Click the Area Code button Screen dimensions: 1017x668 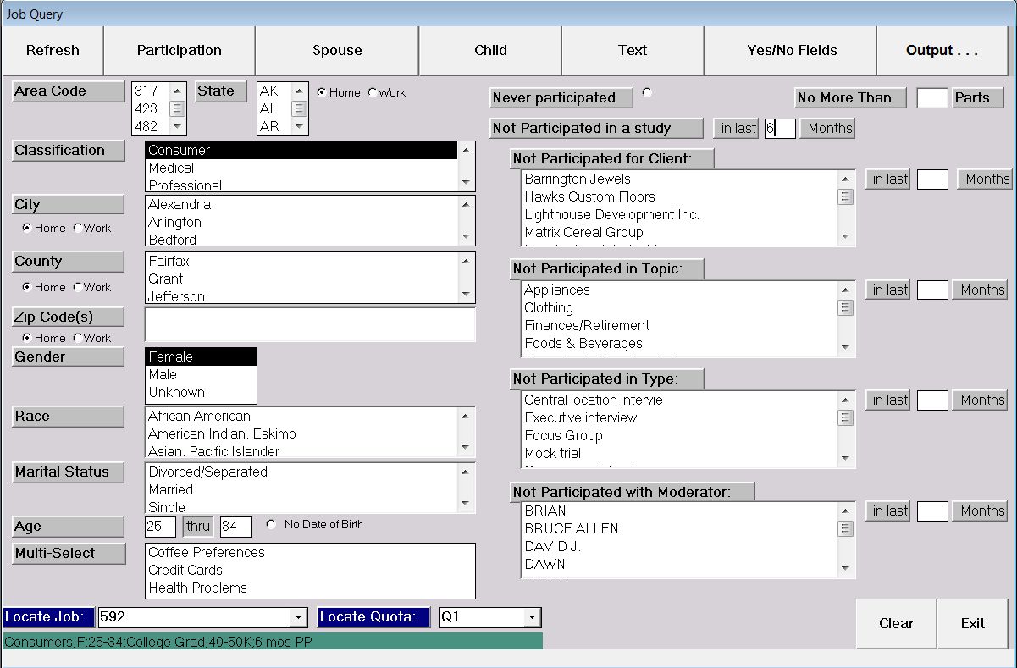pos(69,91)
